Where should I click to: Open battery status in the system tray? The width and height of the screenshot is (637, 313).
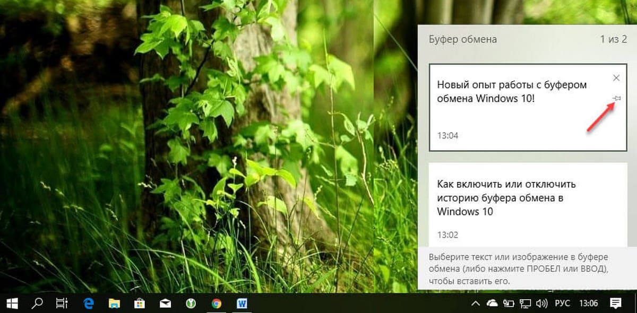[x=509, y=303]
